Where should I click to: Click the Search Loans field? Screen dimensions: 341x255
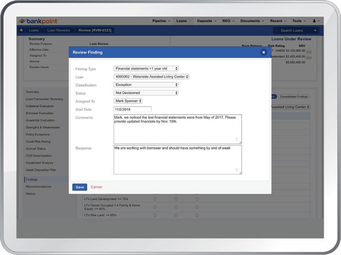coord(296,31)
